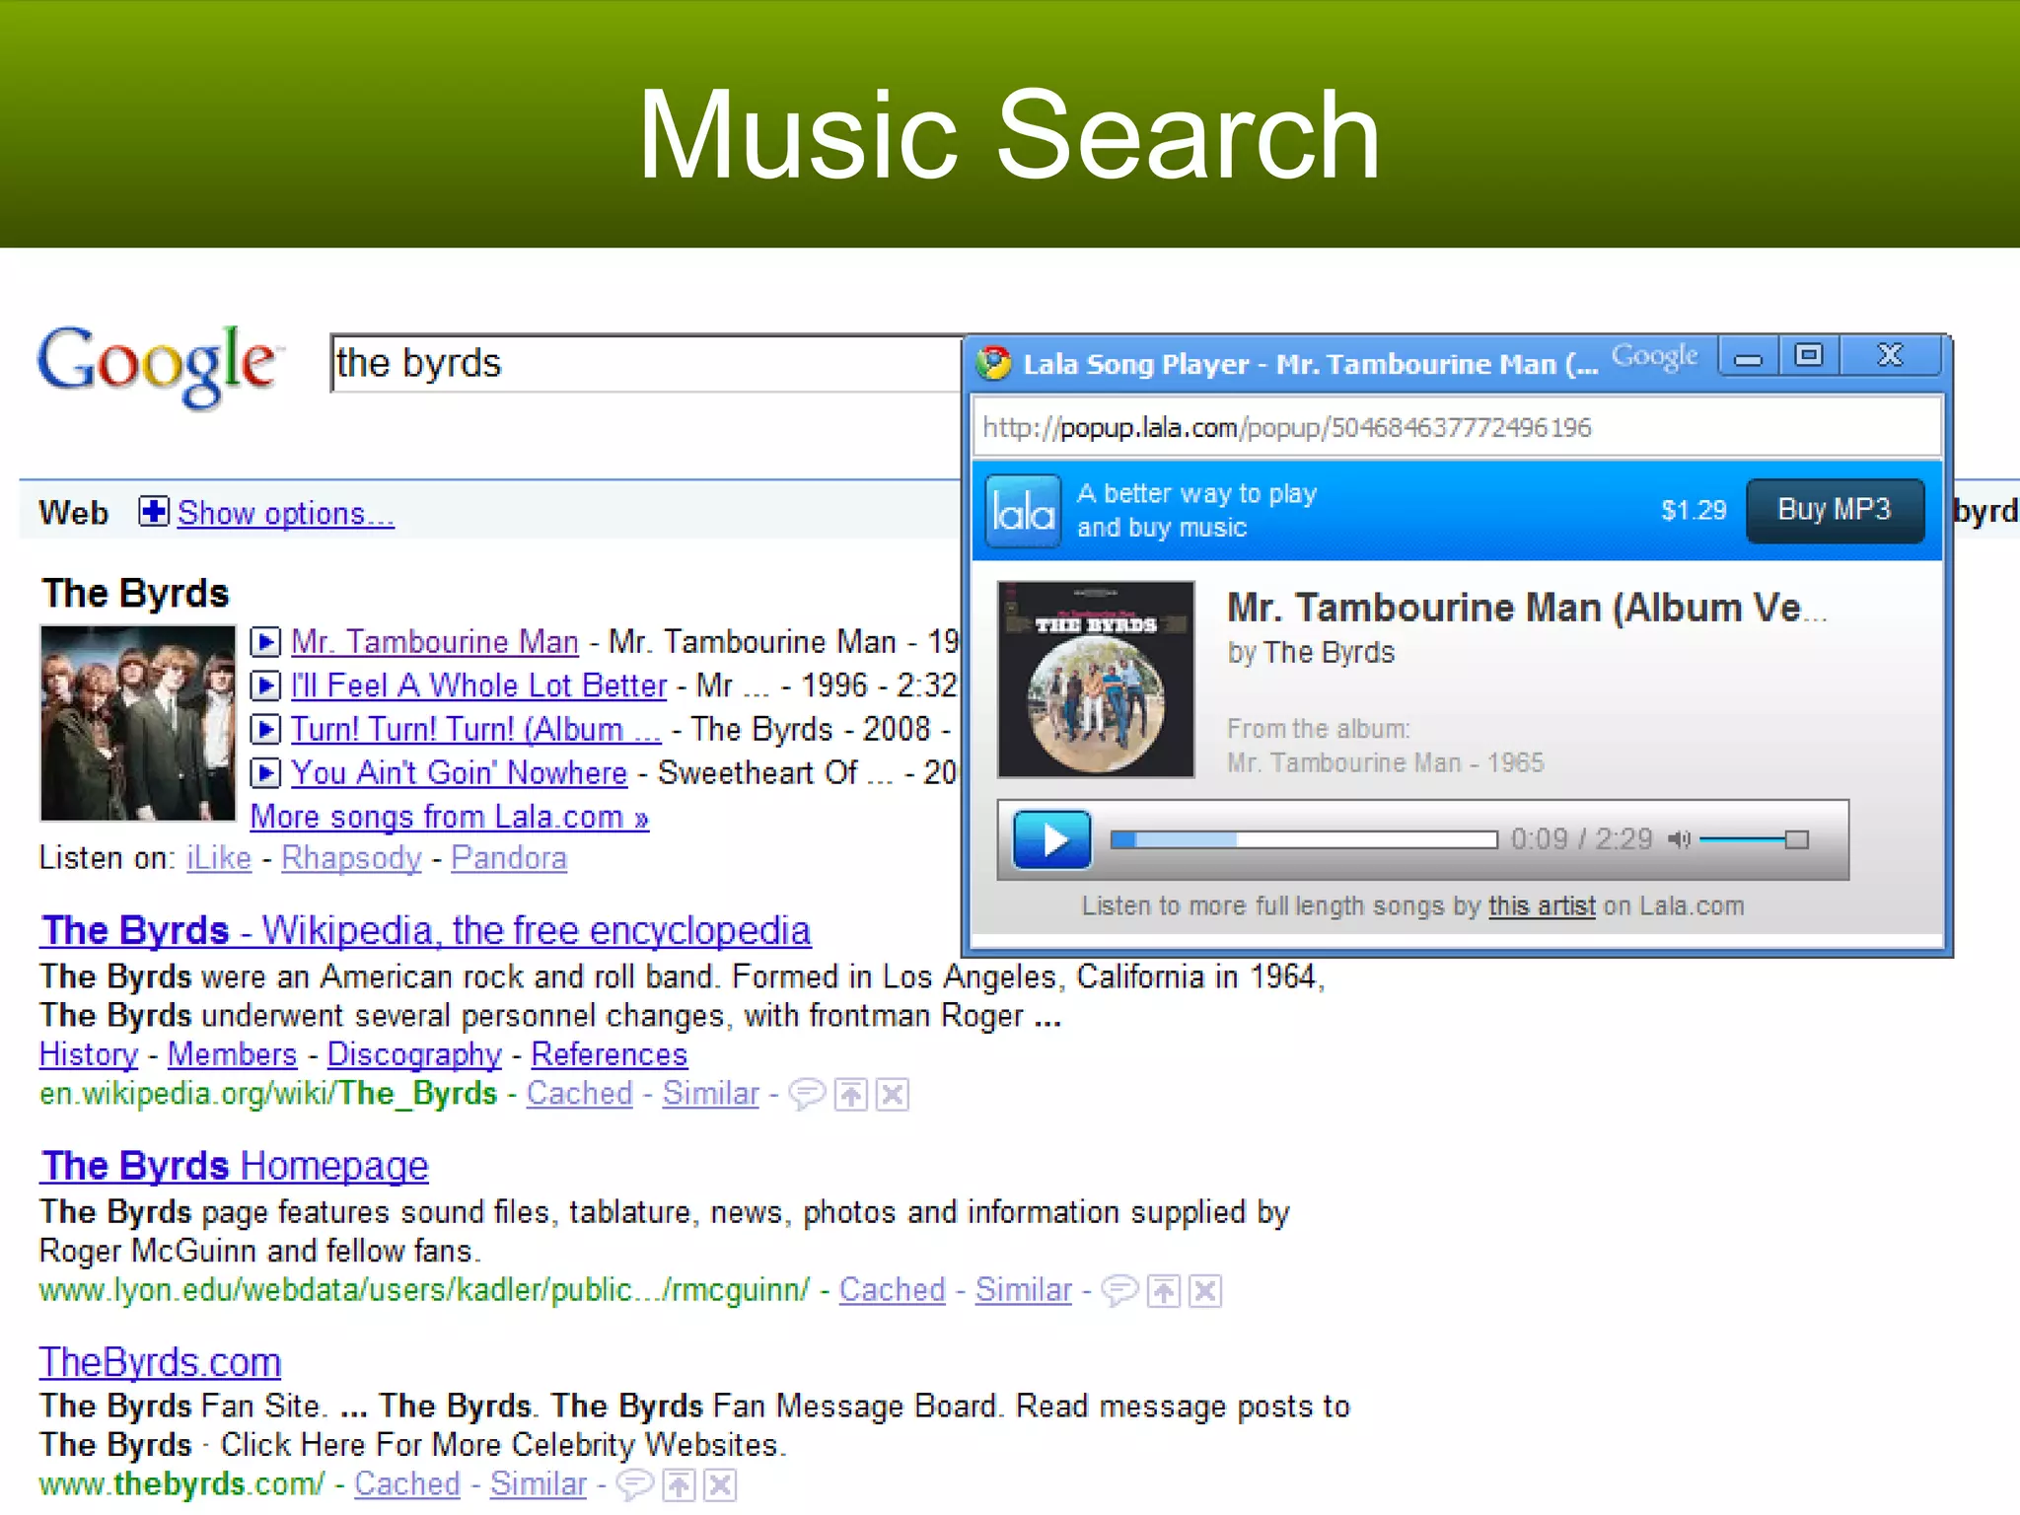Promote the Wikipedia result with up arrow

click(x=850, y=1094)
